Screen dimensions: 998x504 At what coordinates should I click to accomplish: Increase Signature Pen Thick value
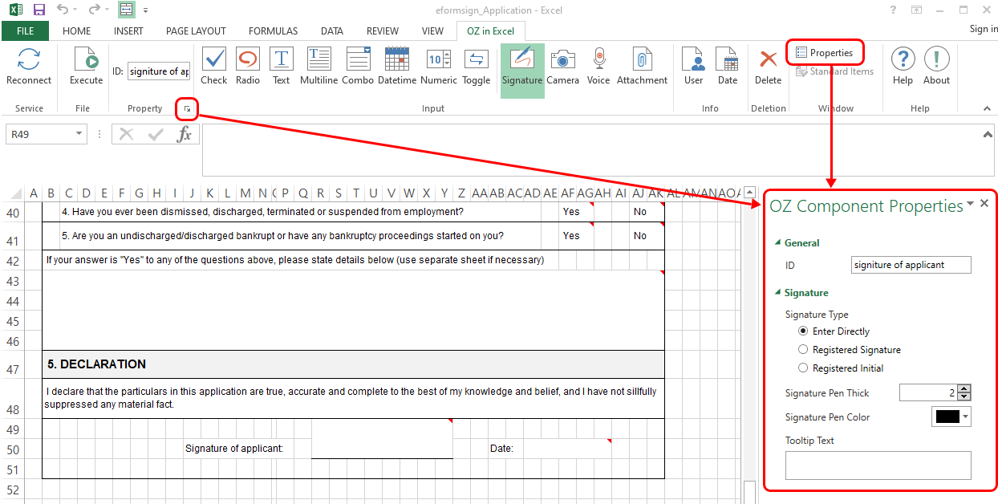click(x=964, y=388)
